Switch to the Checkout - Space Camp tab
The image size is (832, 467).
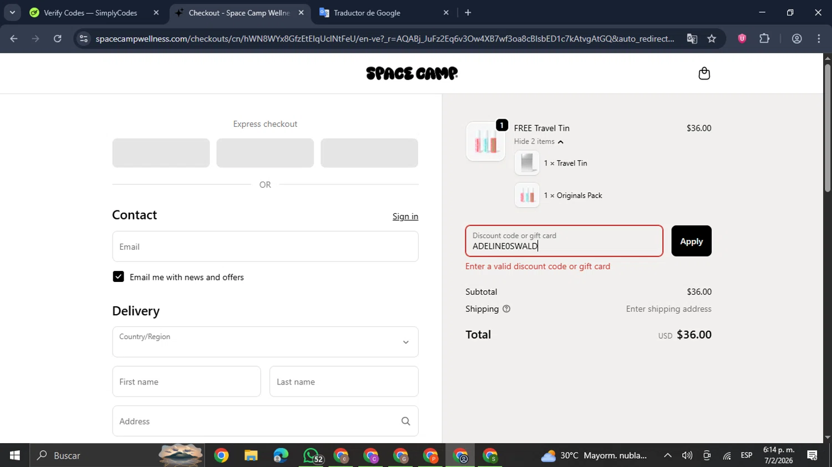pyautogui.click(x=239, y=12)
